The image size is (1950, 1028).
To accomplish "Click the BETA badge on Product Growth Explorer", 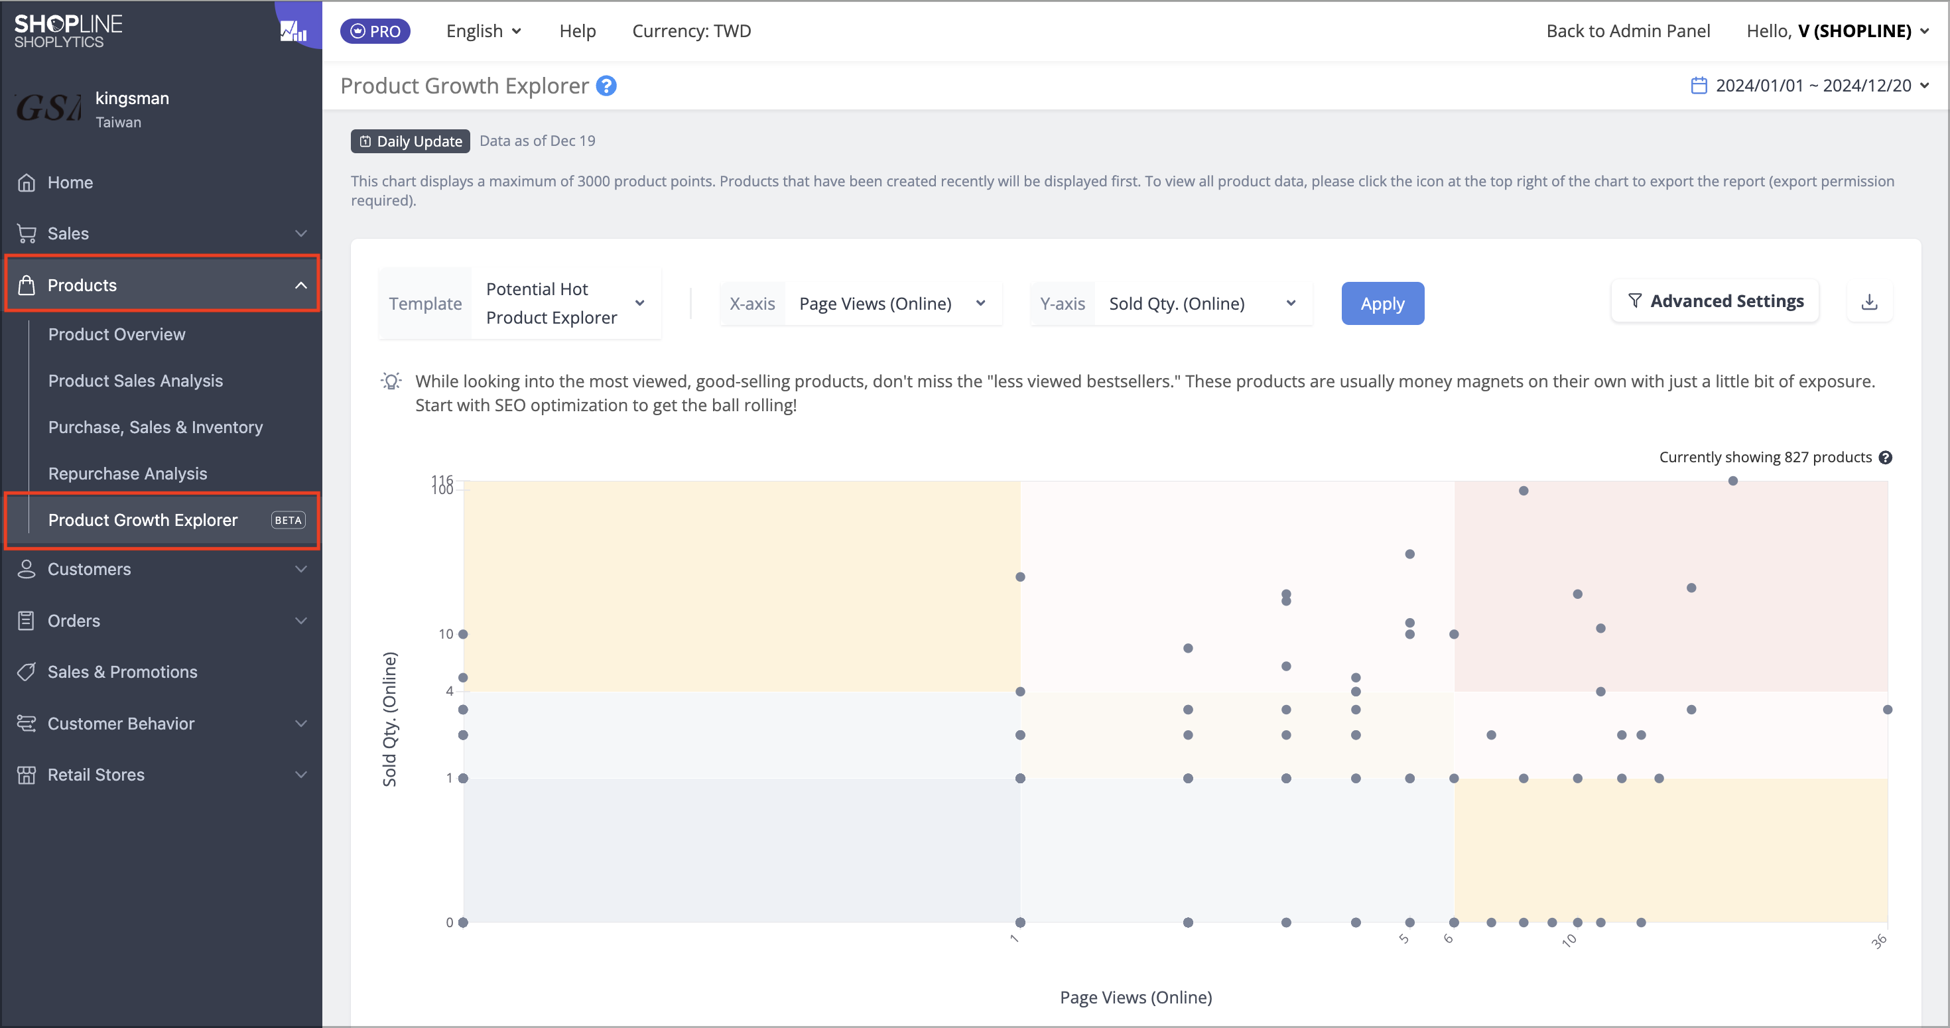I will click(288, 520).
